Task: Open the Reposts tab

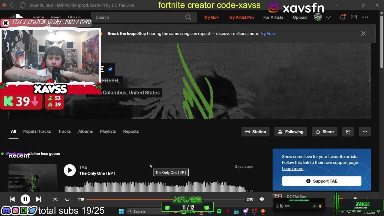Action: (x=131, y=131)
